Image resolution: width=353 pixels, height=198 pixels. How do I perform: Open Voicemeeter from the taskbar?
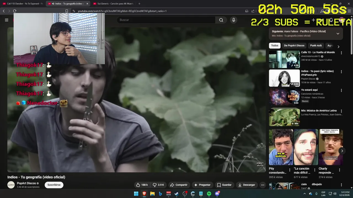tap(169, 194)
